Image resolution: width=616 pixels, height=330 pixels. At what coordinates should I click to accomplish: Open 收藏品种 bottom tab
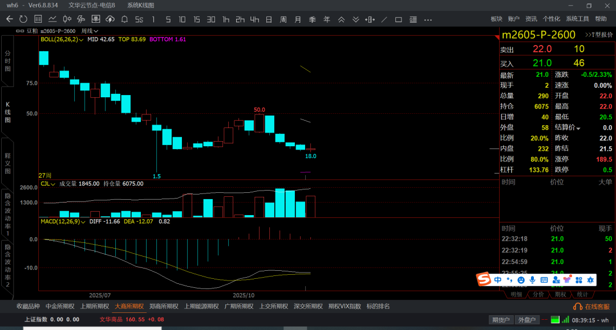tap(28, 306)
